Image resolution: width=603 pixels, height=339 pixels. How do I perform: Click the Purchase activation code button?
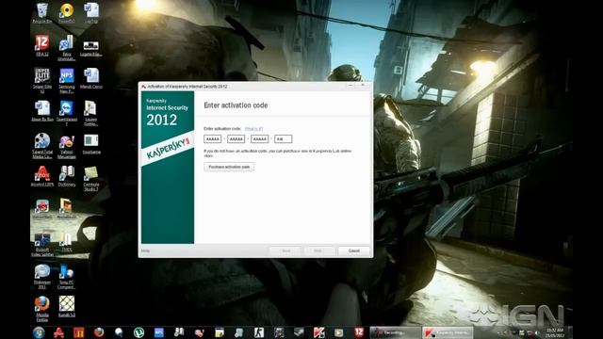[x=229, y=167]
